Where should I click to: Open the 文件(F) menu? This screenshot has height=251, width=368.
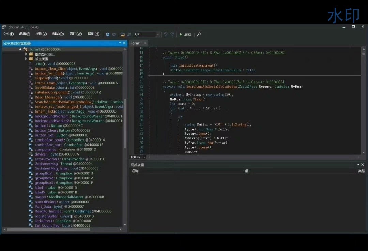pyautogui.click(x=8, y=34)
